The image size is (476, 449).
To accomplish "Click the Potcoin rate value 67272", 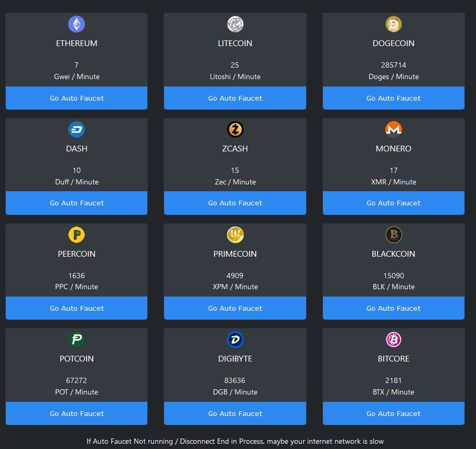I will point(77,380).
